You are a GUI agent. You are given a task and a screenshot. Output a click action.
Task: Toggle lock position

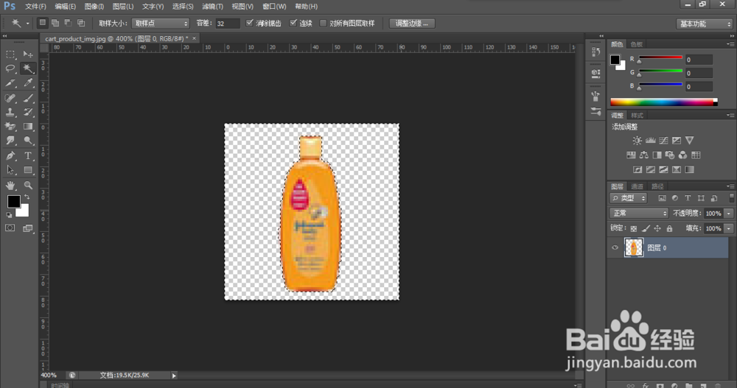click(x=657, y=228)
